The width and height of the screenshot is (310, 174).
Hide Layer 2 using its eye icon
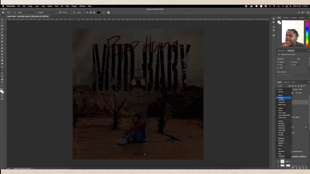[x=278, y=161]
